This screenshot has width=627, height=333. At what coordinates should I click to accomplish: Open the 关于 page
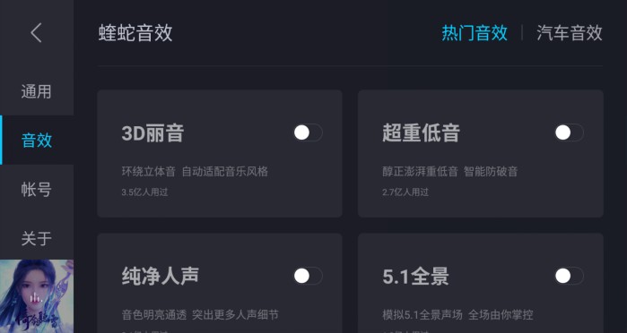pyautogui.click(x=37, y=238)
